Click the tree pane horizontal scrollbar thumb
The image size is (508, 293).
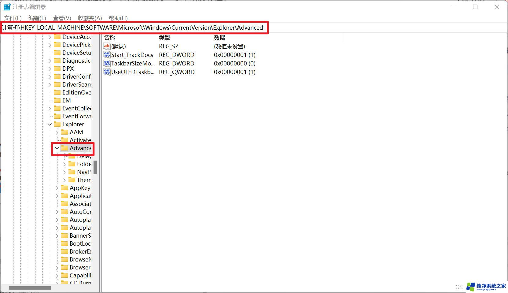click(x=30, y=288)
